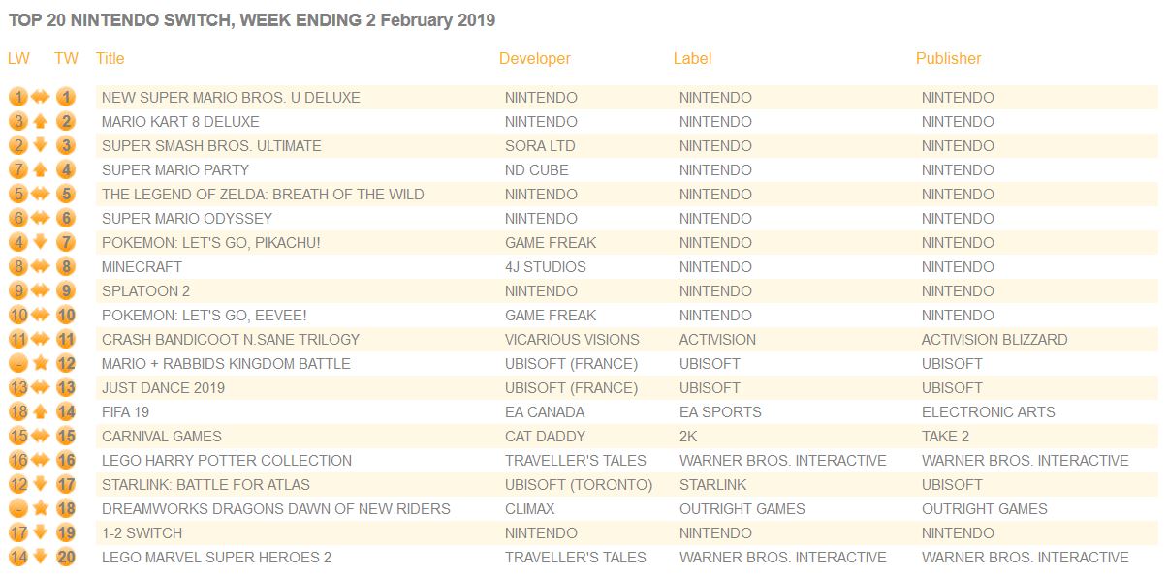Viewport: 1168px width, 576px height.
Task: Click the Publisher column header
Action: (x=948, y=58)
